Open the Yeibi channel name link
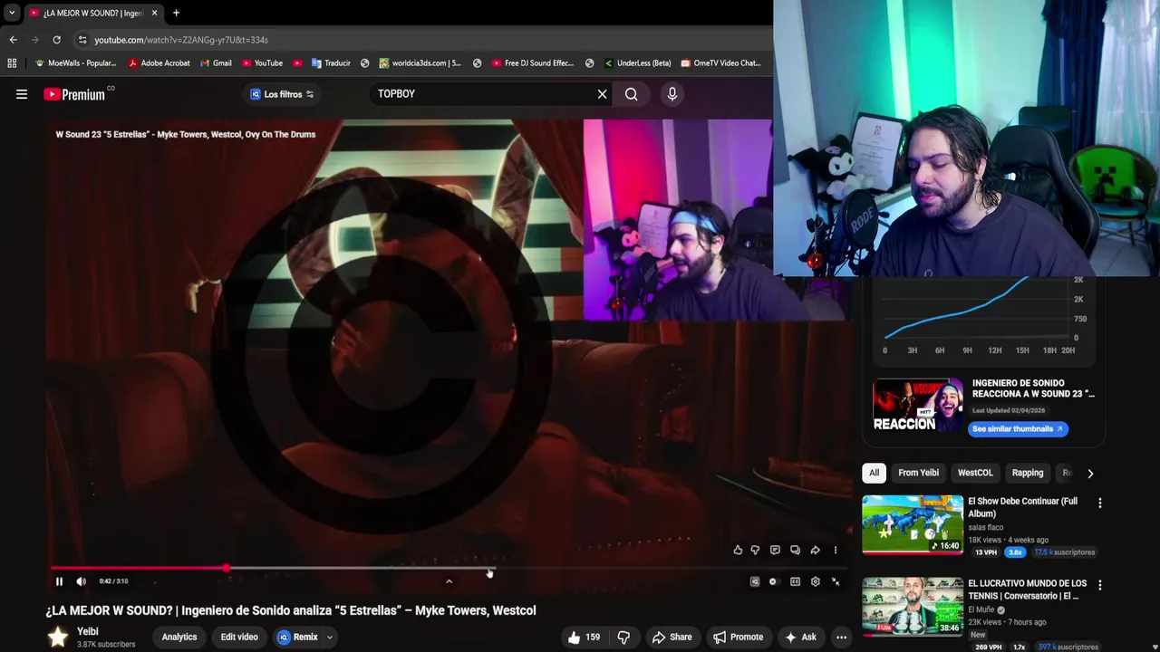Viewport: 1160px width, 652px height. tap(87, 631)
